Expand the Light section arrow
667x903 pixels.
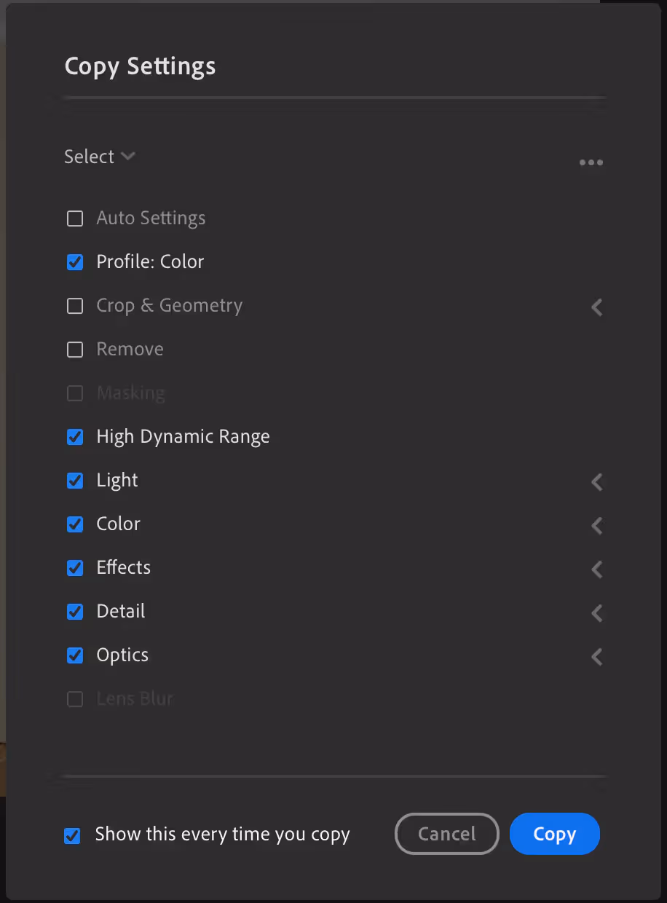[596, 482]
